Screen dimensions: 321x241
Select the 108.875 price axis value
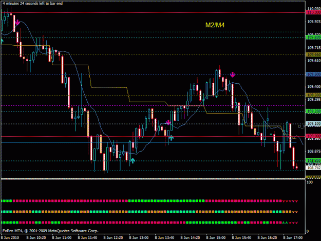(314, 151)
